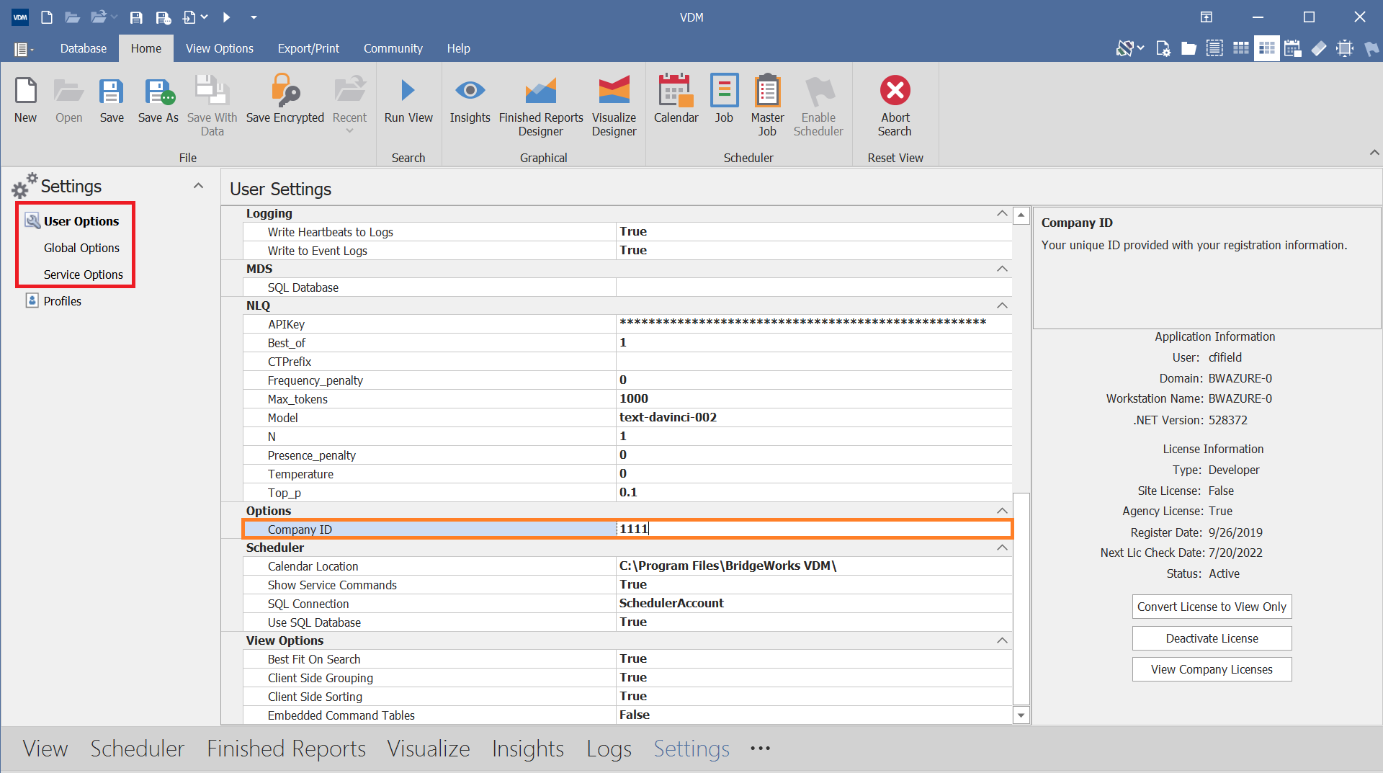Click the document-with-gear icon in top-right toolbar
Viewport: 1383px width, 773px height.
(x=1163, y=49)
